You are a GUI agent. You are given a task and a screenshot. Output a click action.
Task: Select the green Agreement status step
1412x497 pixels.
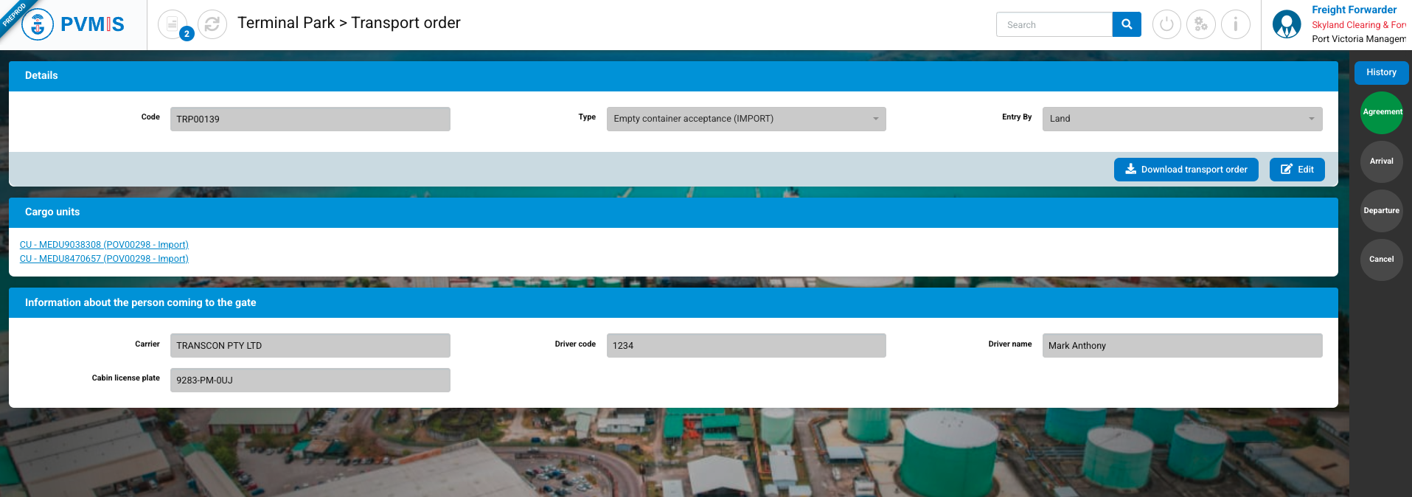(x=1381, y=112)
